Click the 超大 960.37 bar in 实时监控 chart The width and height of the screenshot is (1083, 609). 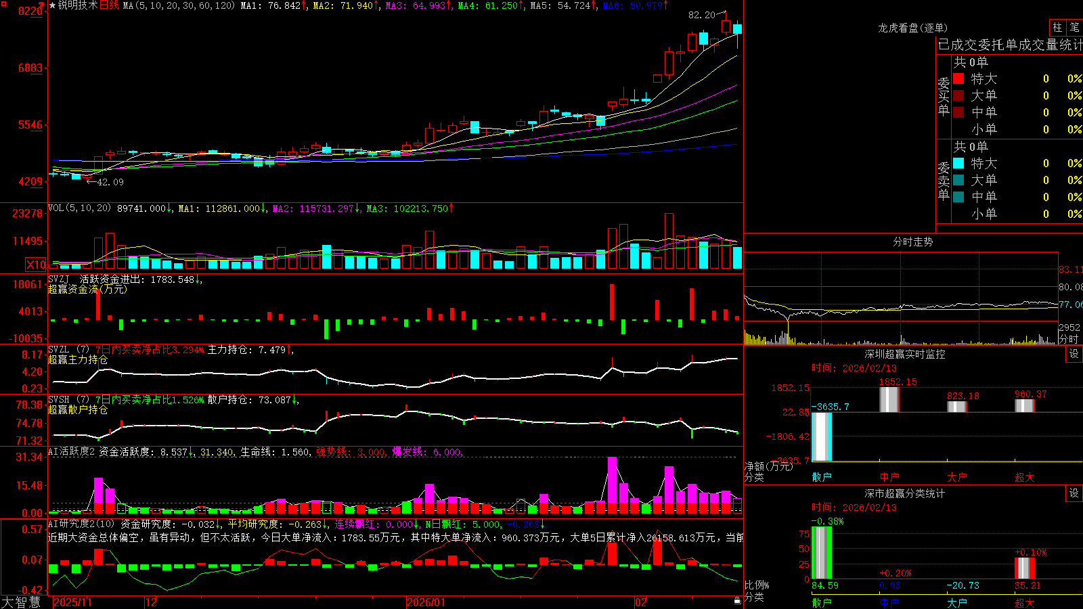(x=1025, y=405)
